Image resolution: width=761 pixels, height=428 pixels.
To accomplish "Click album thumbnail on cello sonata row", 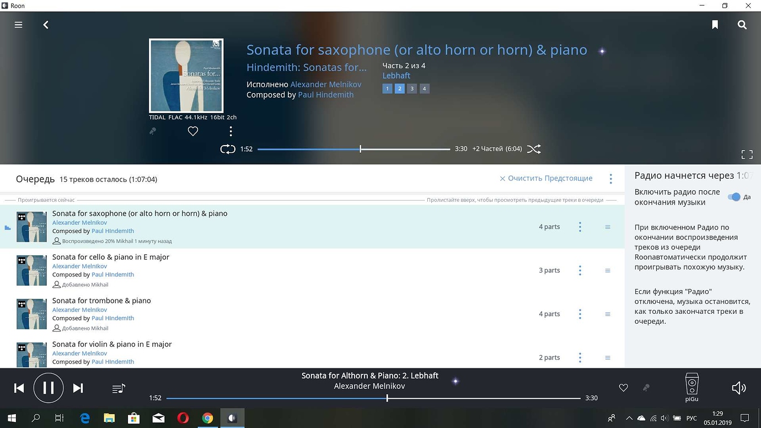I will 31,270.
